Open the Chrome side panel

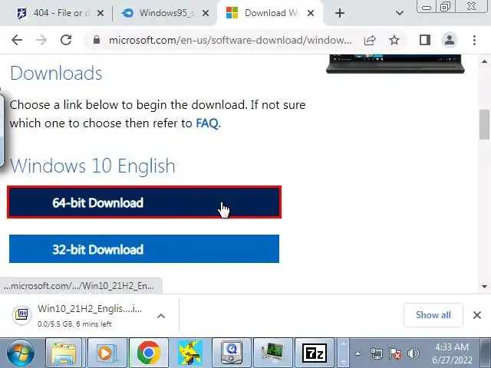[x=425, y=40]
